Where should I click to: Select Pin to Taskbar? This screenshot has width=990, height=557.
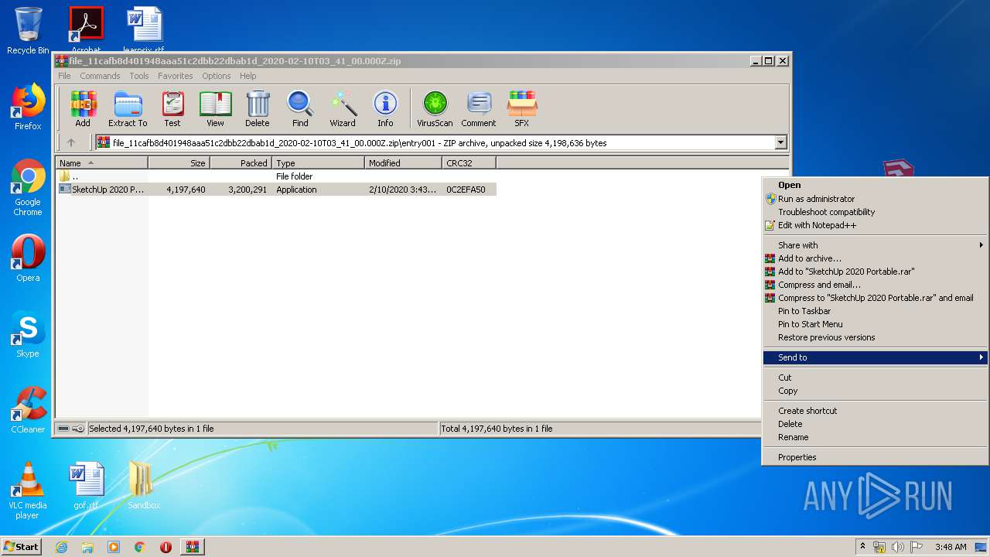point(876,311)
